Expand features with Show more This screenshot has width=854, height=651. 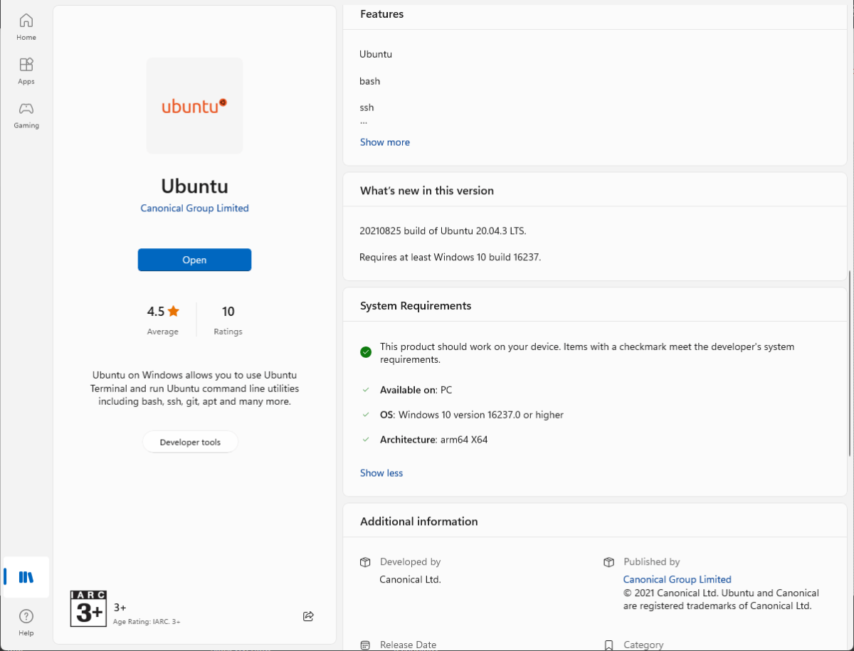[385, 142]
